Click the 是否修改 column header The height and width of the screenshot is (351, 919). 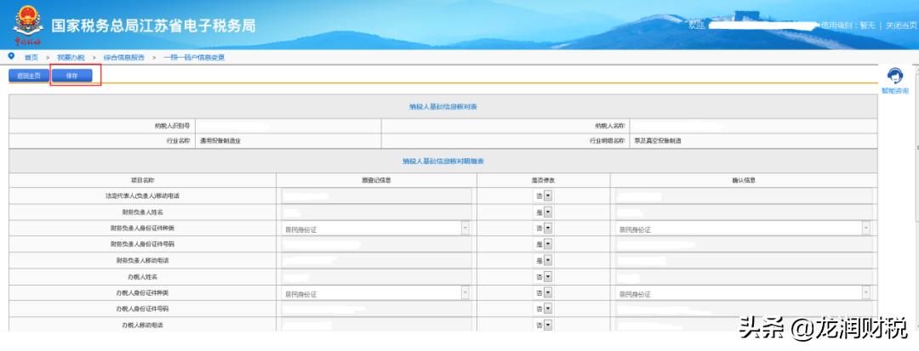click(x=543, y=181)
